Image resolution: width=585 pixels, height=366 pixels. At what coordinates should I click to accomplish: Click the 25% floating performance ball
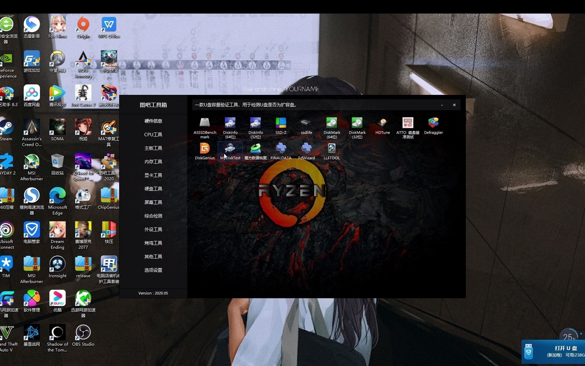[569, 337]
